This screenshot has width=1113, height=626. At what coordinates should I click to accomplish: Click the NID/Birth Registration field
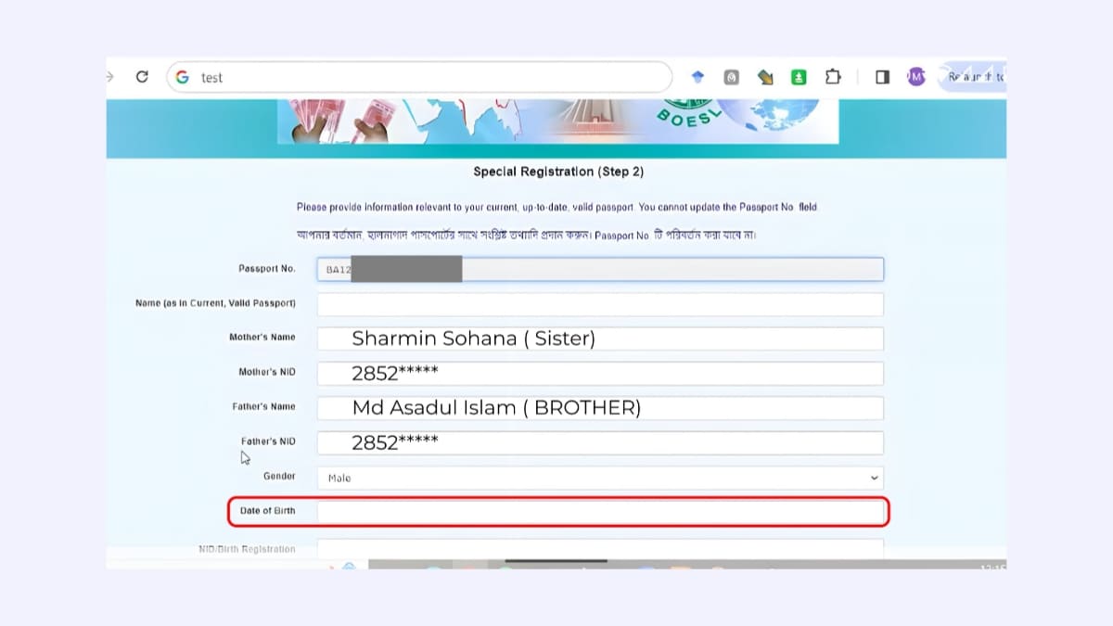(x=598, y=548)
